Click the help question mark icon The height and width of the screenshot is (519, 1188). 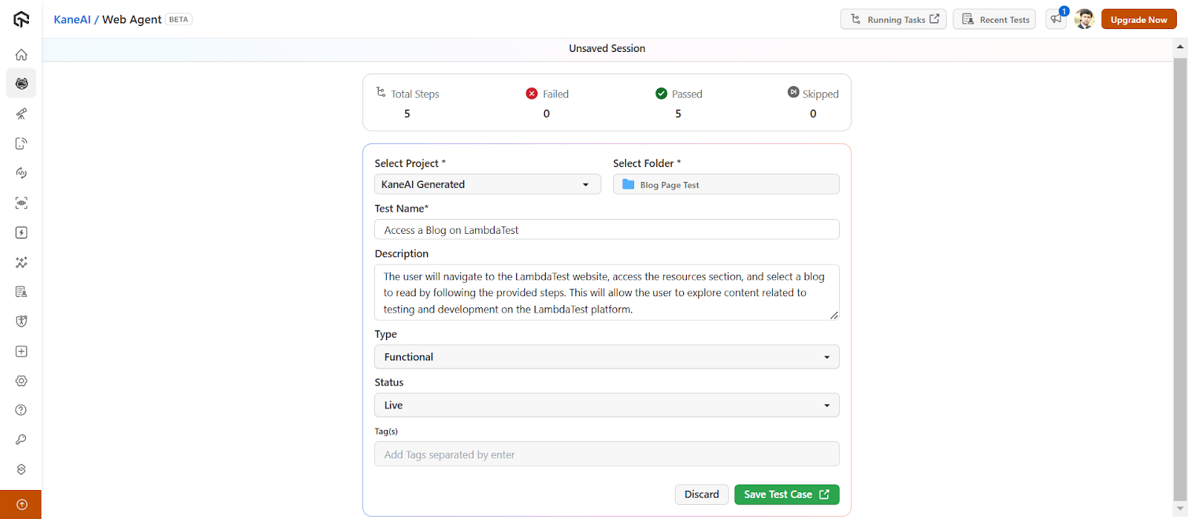[22, 411]
